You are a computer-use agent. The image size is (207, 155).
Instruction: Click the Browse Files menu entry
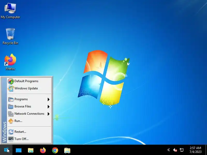click(x=29, y=106)
